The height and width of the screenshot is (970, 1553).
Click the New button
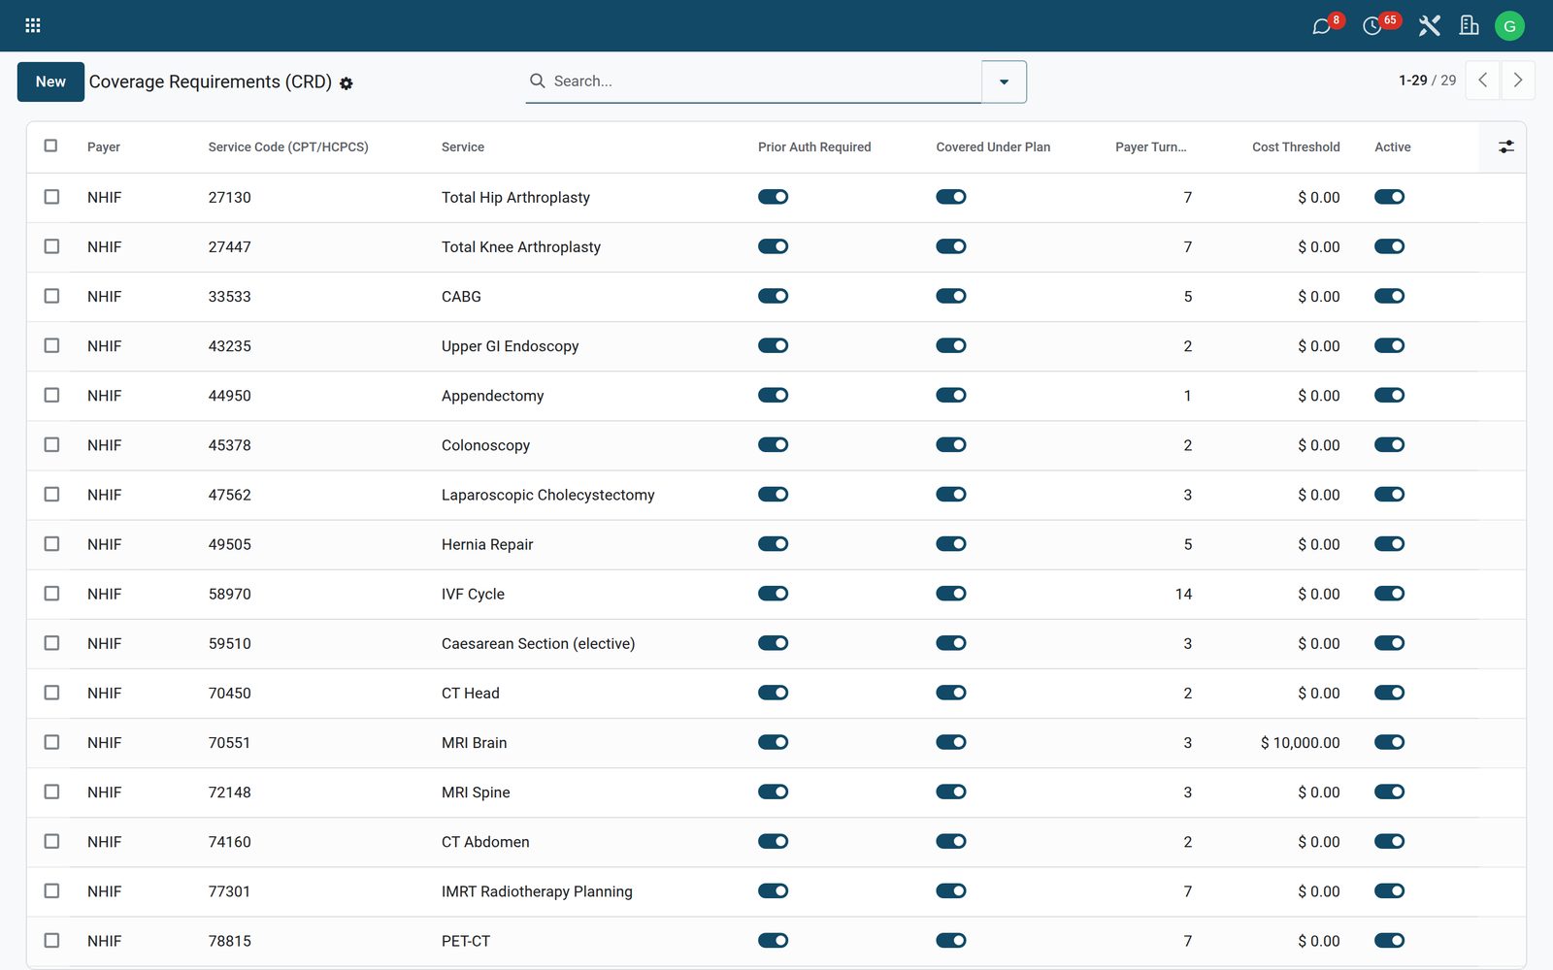[50, 81]
